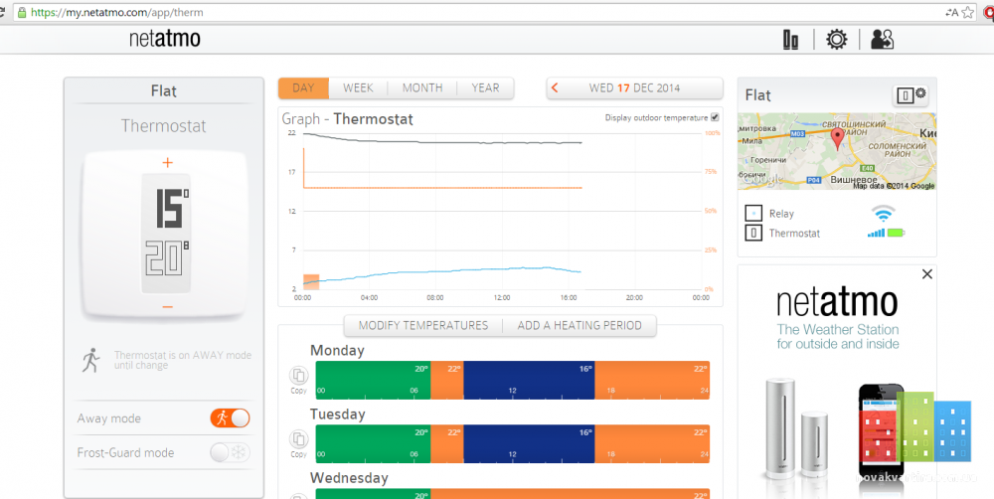
Task: Click ADD A HEATING PERIOD button
Action: coord(580,325)
